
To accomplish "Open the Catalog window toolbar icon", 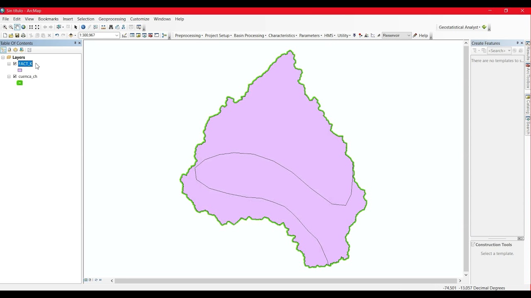I will pyautogui.click(x=138, y=36).
